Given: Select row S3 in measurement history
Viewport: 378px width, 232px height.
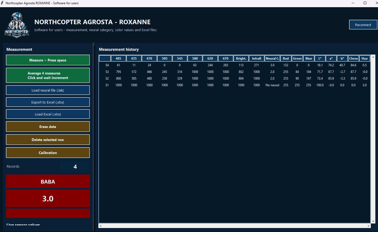Looking at the screenshot, I should point(234,72).
